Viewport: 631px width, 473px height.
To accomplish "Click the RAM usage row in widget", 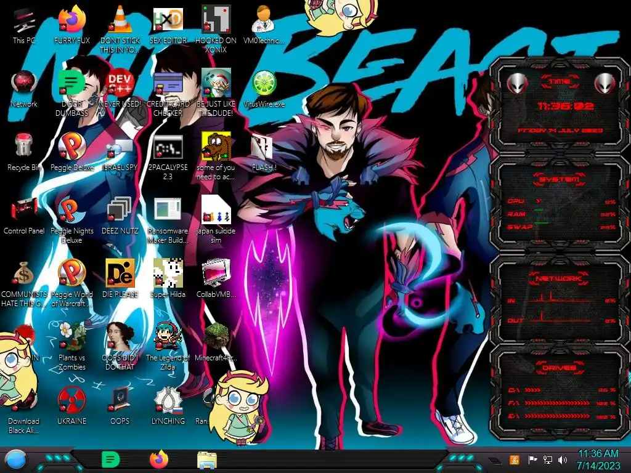I will point(562,214).
